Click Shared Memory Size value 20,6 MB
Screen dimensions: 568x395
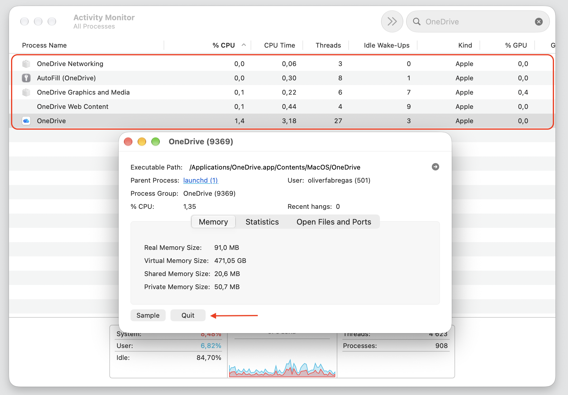[x=227, y=274]
